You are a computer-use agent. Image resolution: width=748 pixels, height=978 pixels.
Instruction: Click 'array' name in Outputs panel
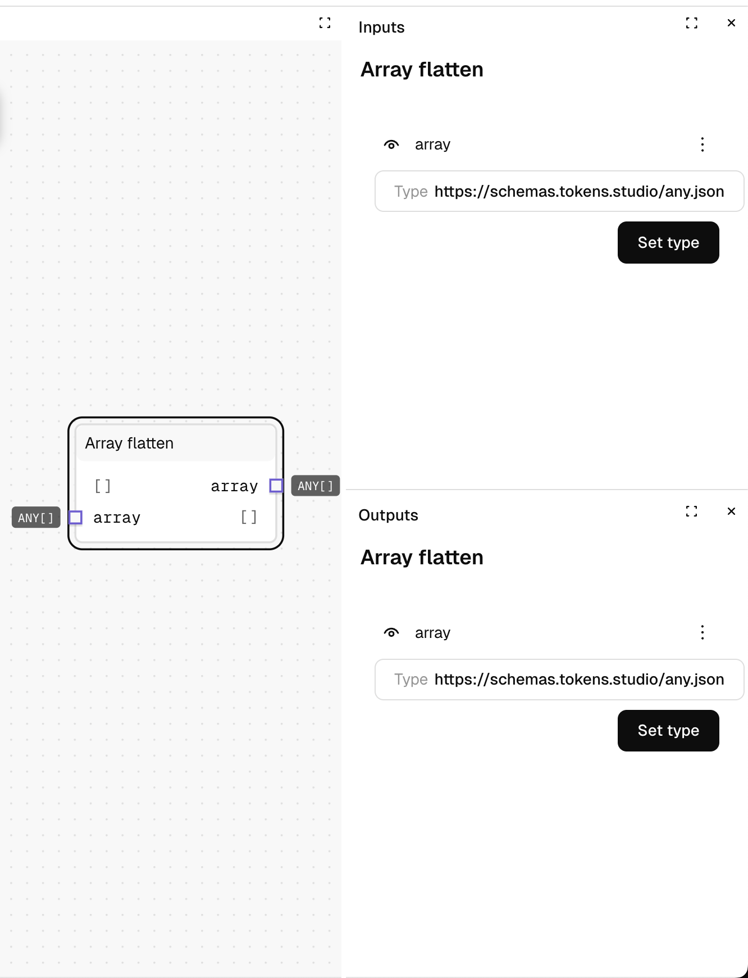(x=432, y=633)
